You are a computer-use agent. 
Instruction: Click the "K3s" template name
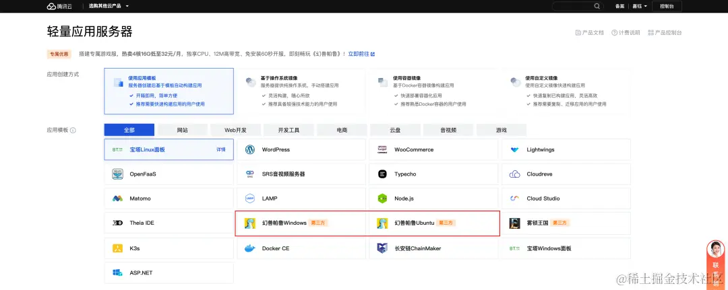point(135,248)
